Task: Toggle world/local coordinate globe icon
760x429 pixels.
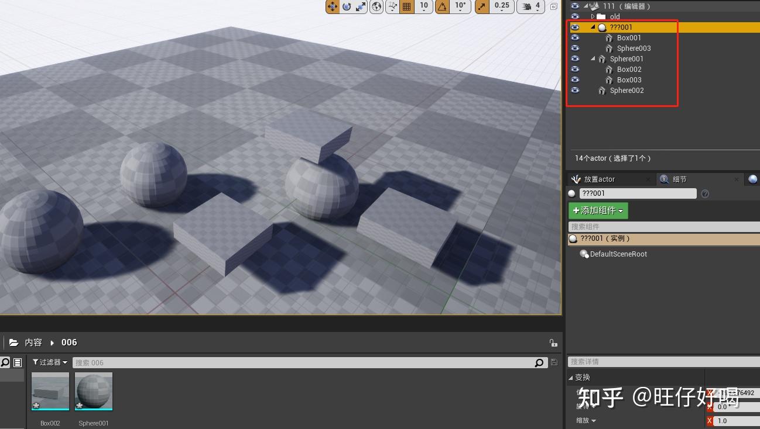Action: pyautogui.click(x=376, y=7)
